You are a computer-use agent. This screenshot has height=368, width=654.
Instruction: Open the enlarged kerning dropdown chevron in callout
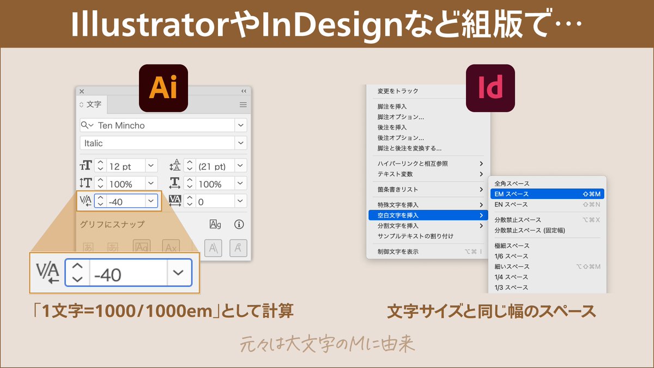pos(179,273)
